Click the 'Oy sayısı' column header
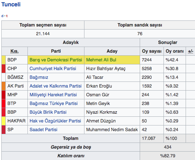The height and width of the screenshot is (160, 195). click(x=152, y=51)
